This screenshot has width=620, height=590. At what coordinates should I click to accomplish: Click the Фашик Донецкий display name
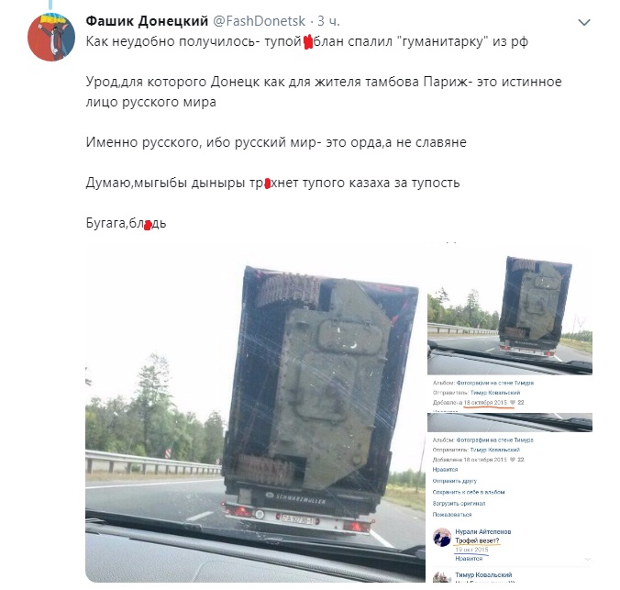[x=147, y=21]
